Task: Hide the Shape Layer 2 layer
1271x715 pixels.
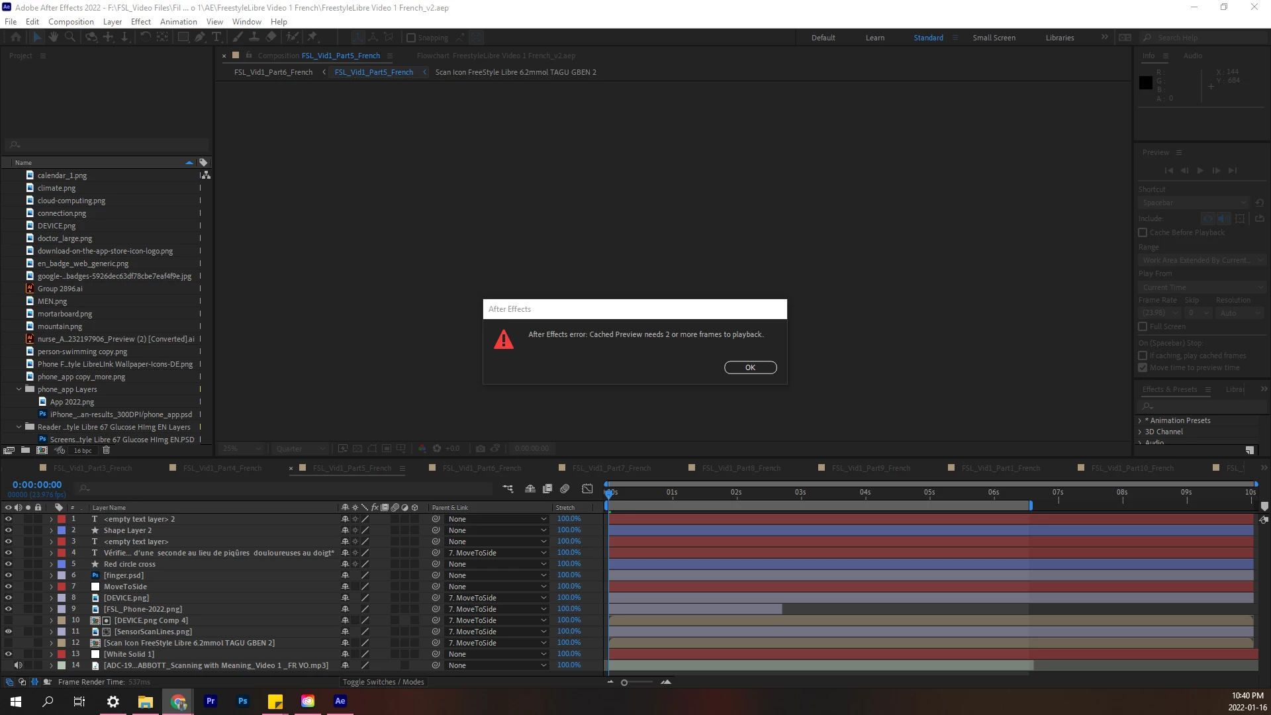Action: 9,530
